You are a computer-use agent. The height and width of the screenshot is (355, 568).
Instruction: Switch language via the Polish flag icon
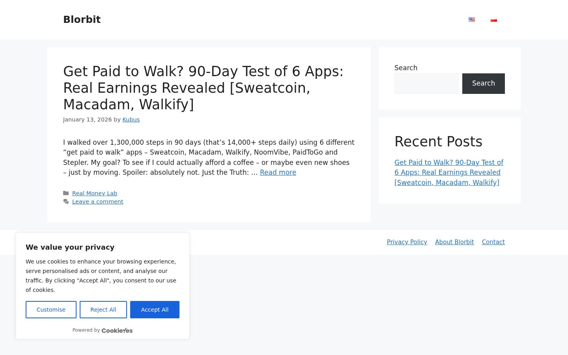494,20
